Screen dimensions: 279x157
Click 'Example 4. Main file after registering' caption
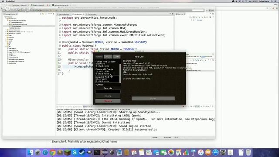click(x=85, y=141)
